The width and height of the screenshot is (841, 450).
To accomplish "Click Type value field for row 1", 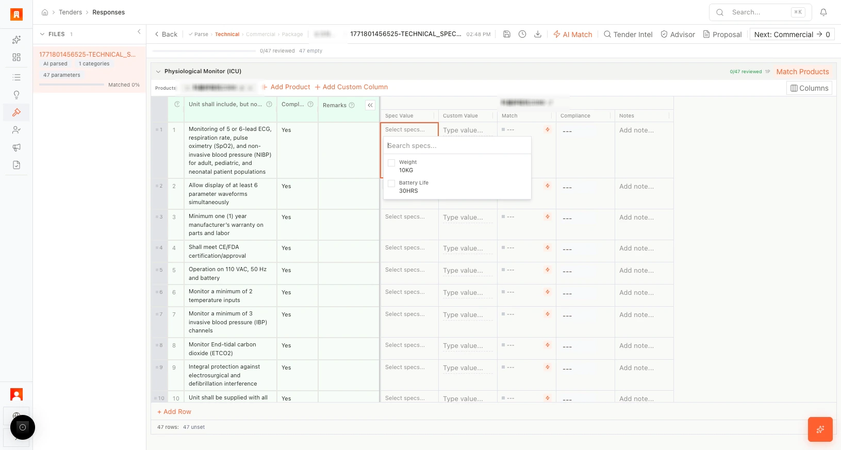I will (468, 130).
